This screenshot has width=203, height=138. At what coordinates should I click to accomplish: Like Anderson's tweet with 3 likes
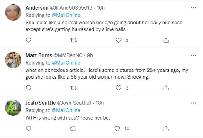119,40
